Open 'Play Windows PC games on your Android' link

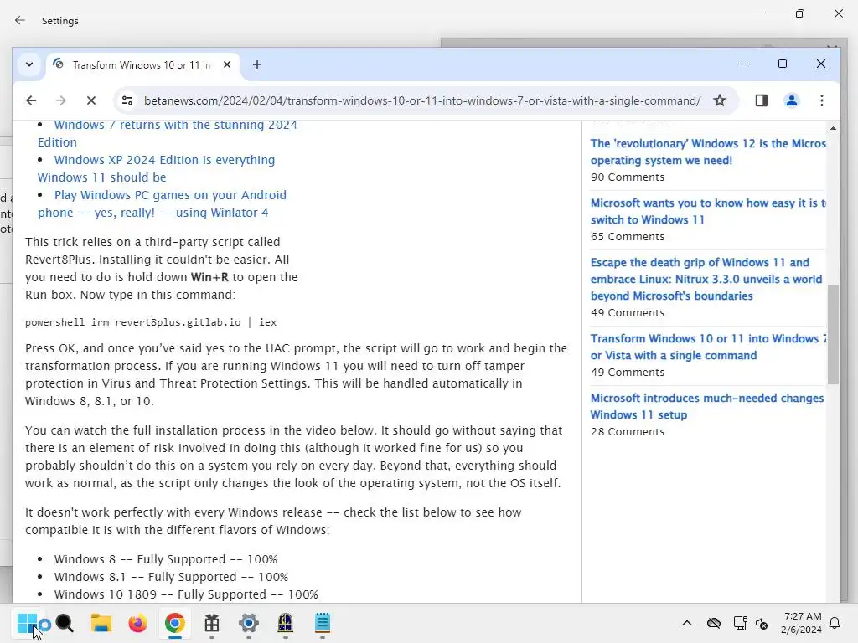[162, 204]
